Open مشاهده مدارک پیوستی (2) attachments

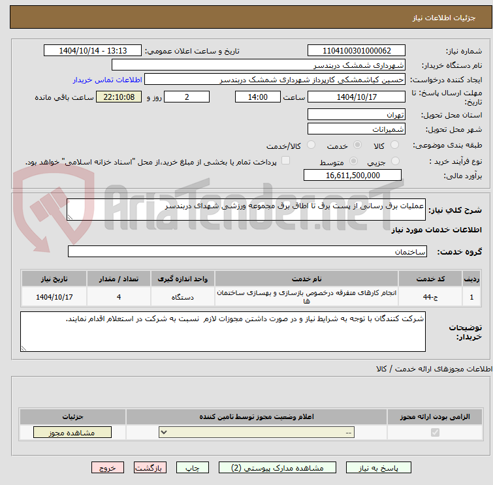click(278, 468)
